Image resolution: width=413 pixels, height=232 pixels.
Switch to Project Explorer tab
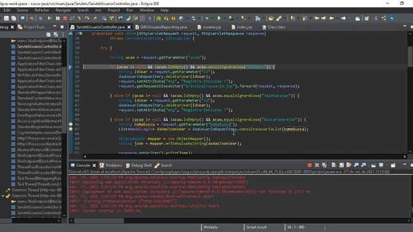point(32,27)
